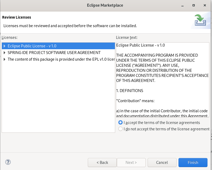Select 'content of this package is provided' row
212x170 pixels.
[x=59, y=59]
